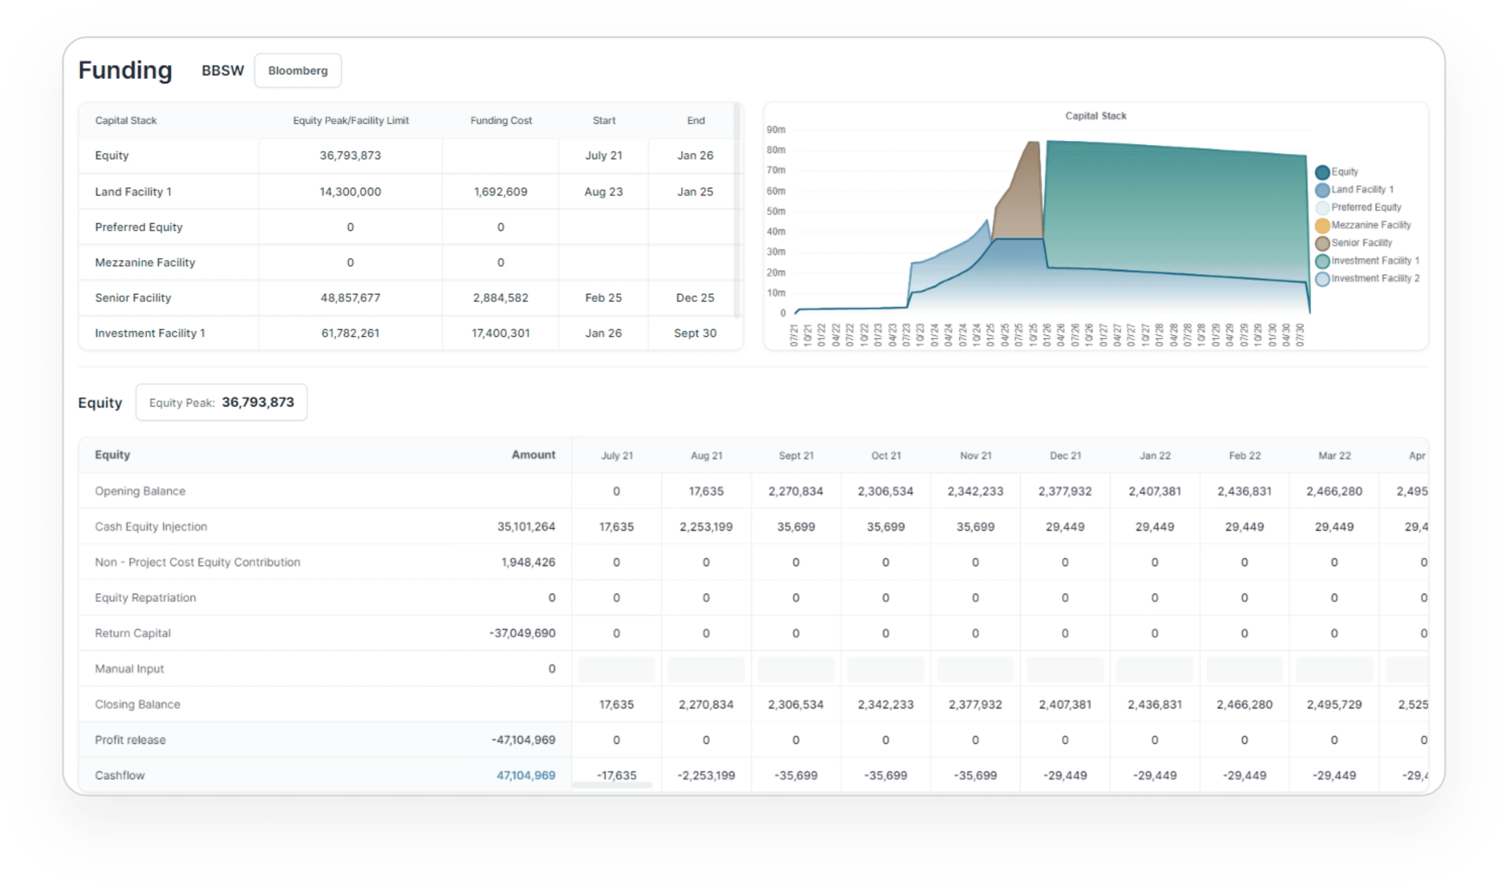Toggle Land Facility 1 legend swatch
The width and height of the screenshot is (1512, 888).
[x=1322, y=190]
